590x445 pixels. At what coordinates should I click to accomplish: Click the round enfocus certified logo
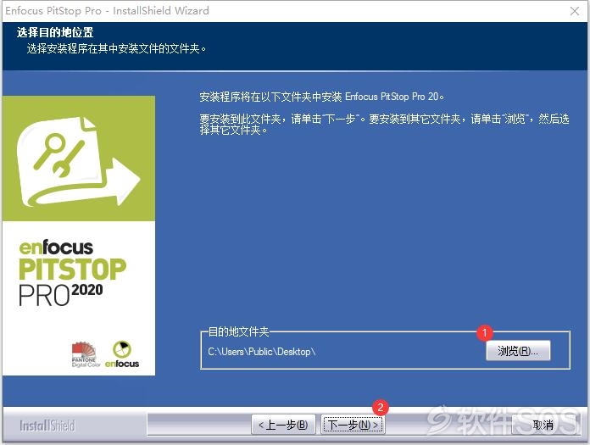coord(122,354)
